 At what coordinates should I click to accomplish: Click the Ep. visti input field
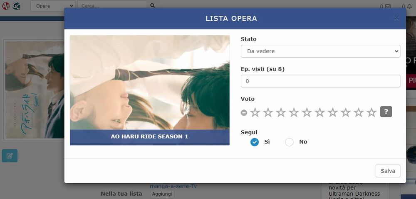(320, 81)
